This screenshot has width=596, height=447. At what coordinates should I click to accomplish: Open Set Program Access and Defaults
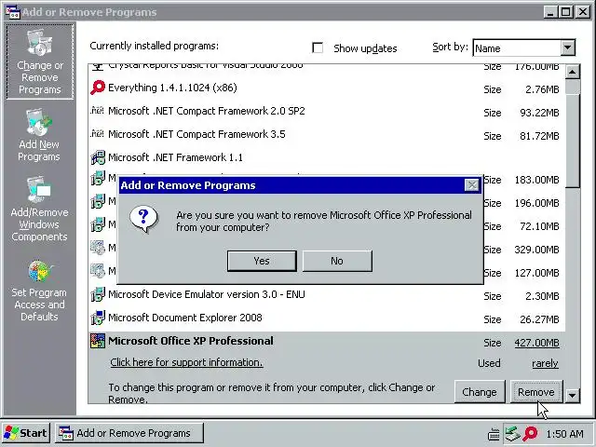coord(39,291)
